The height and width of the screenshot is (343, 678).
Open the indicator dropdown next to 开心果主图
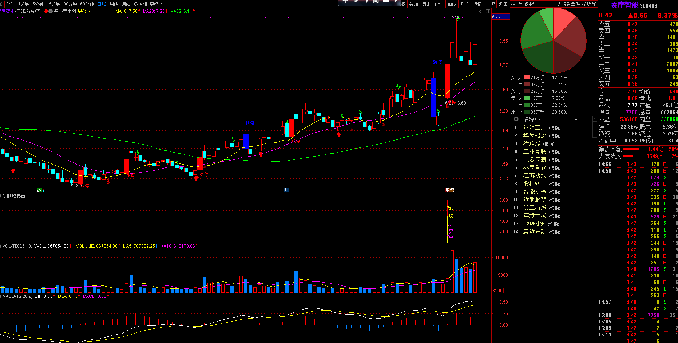click(x=51, y=12)
